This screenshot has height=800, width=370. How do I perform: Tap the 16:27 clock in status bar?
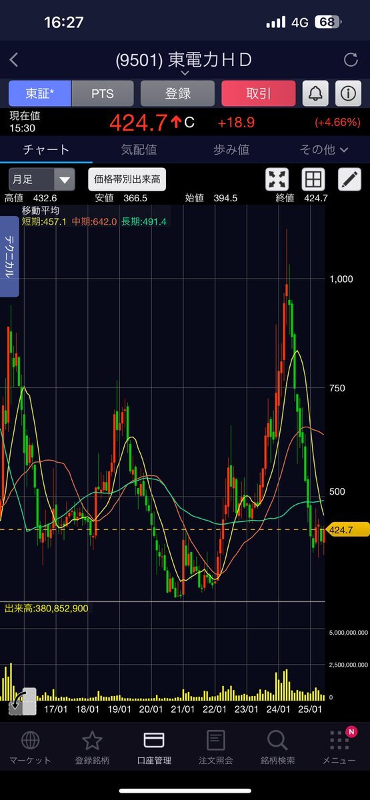point(64,22)
